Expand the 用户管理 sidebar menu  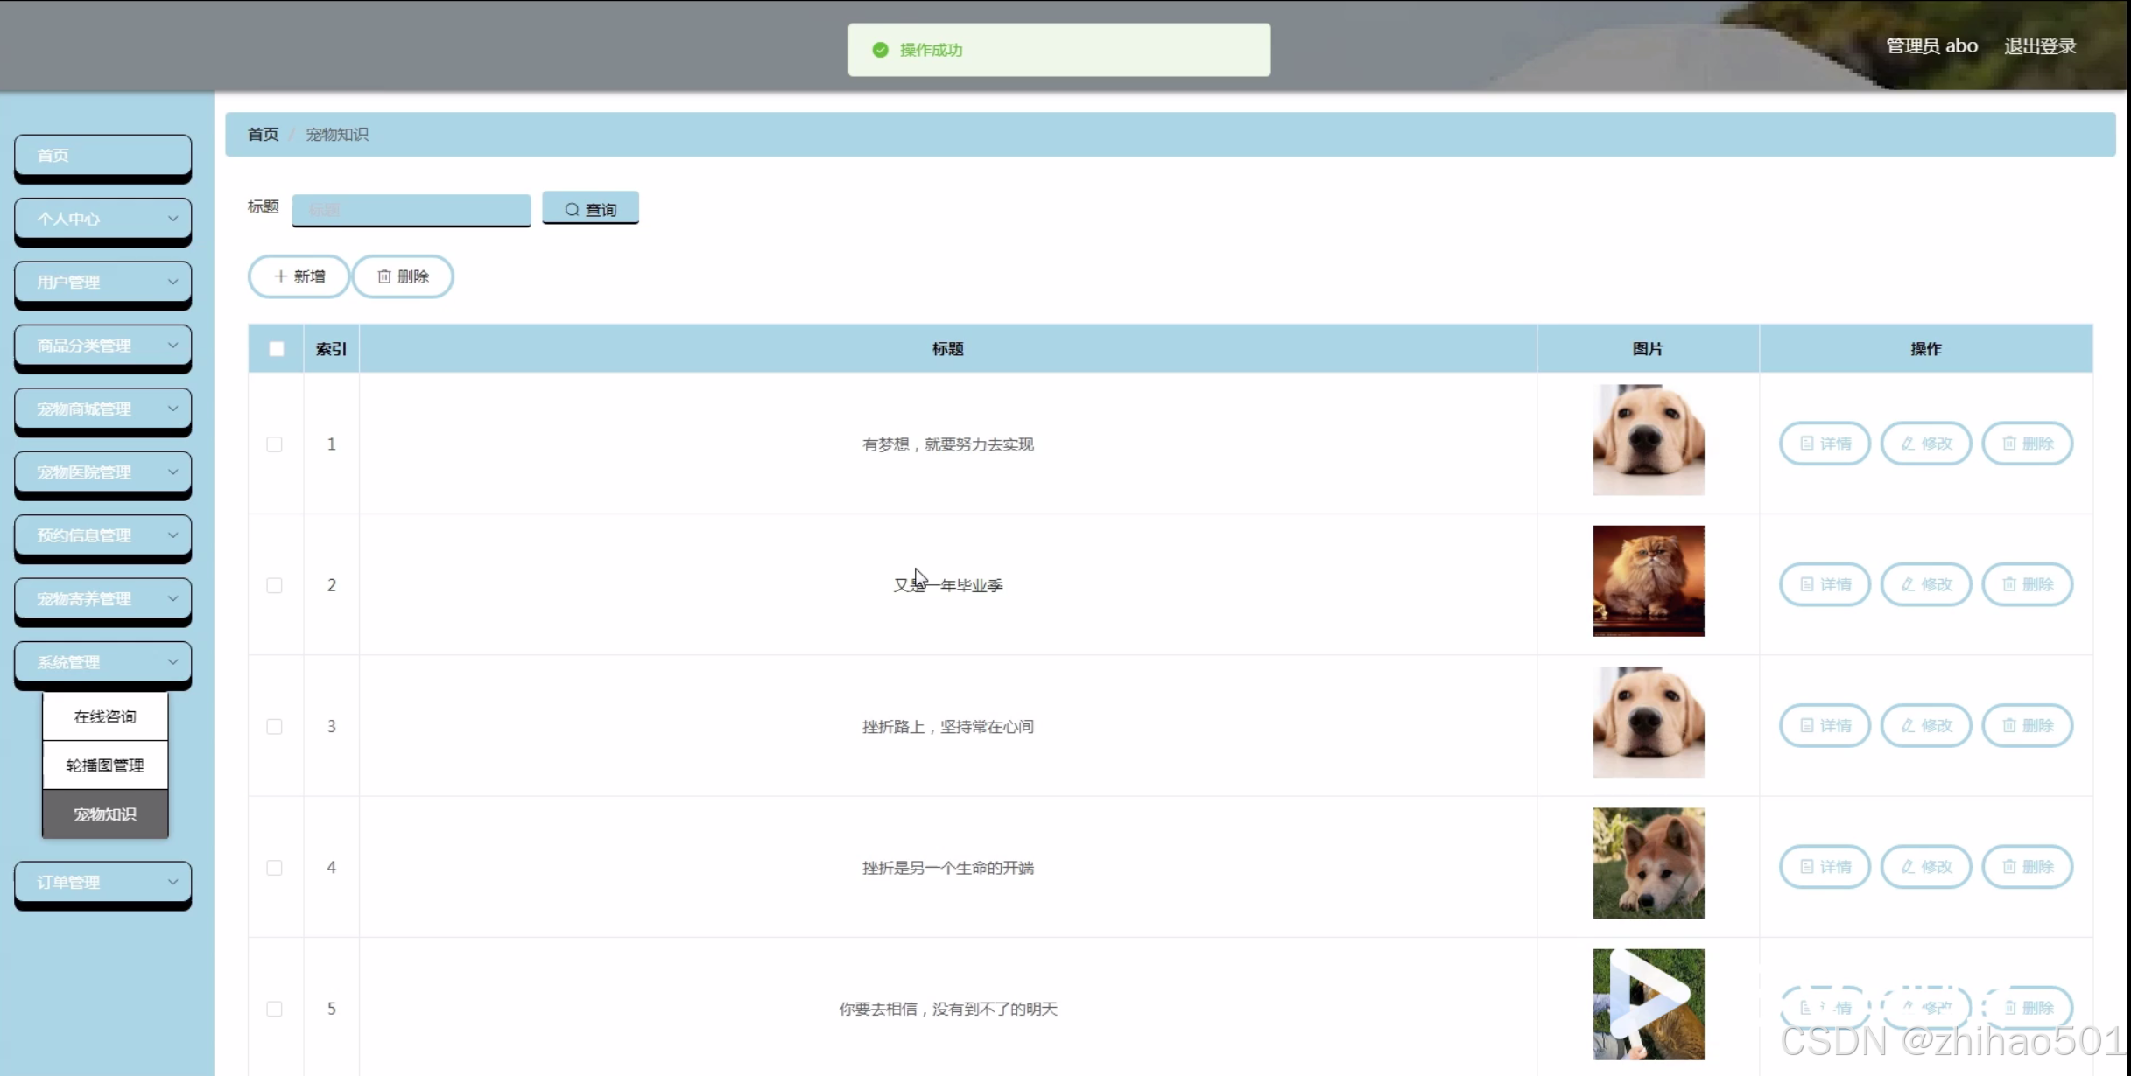coord(103,282)
